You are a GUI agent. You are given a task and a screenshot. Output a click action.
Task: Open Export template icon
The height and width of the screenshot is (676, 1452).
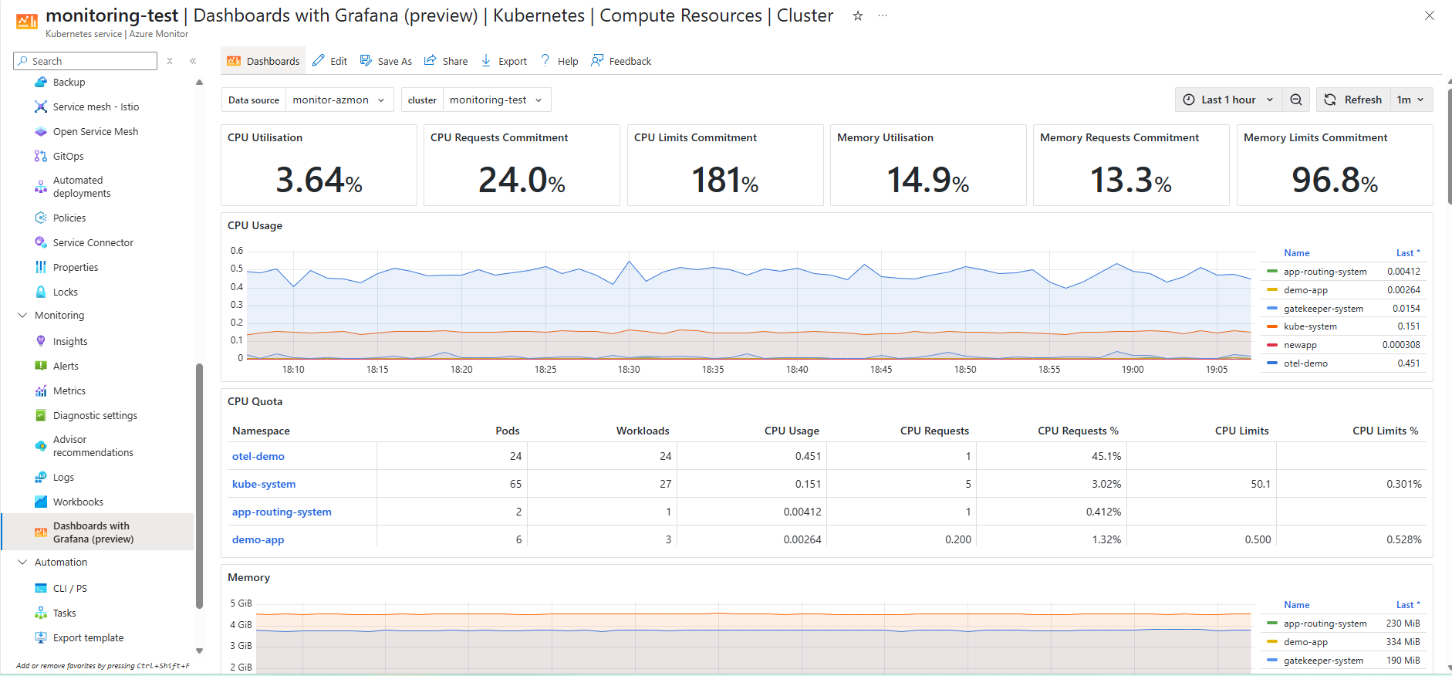pos(41,638)
